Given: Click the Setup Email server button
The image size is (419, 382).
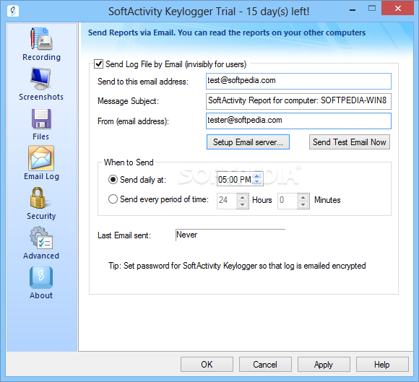Looking at the screenshot, I should tap(248, 142).
